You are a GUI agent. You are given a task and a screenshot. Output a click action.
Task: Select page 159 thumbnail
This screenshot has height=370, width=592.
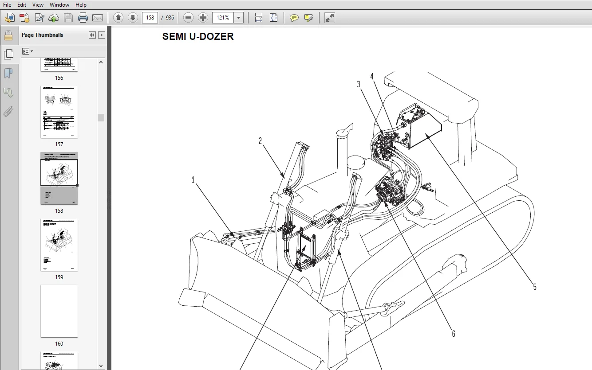(x=59, y=245)
